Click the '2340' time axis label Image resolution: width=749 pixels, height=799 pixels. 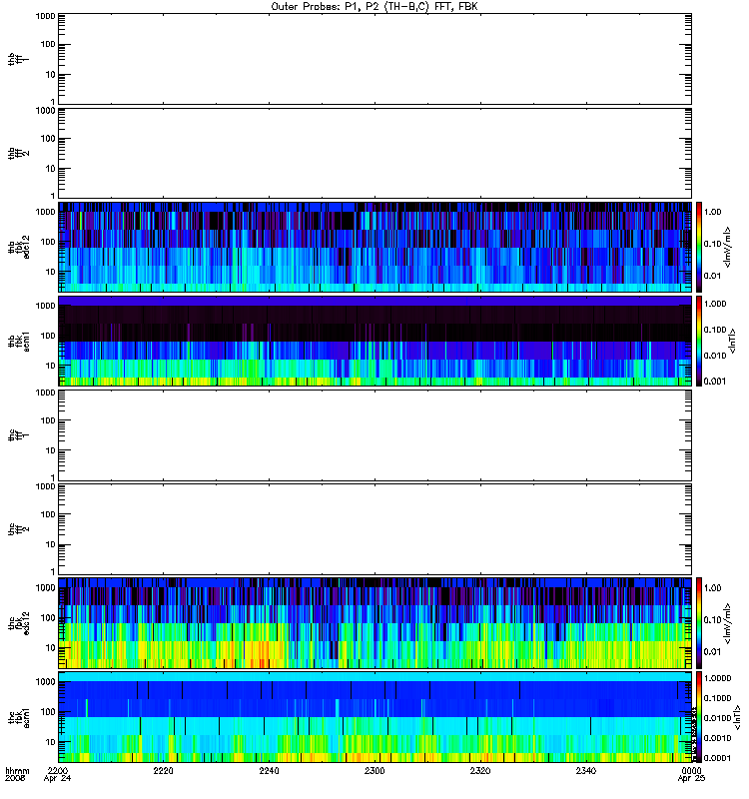(x=586, y=770)
